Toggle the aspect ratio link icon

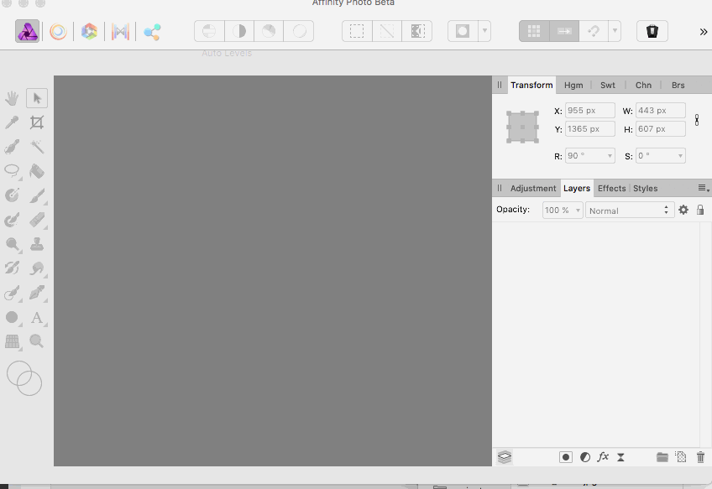click(697, 120)
